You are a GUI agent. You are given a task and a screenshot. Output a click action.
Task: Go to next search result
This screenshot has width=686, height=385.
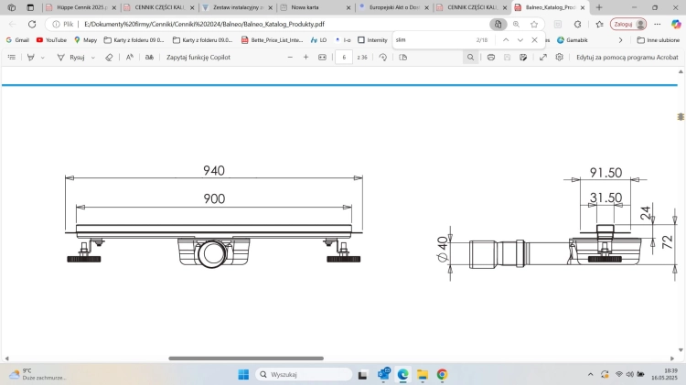[x=520, y=40]
